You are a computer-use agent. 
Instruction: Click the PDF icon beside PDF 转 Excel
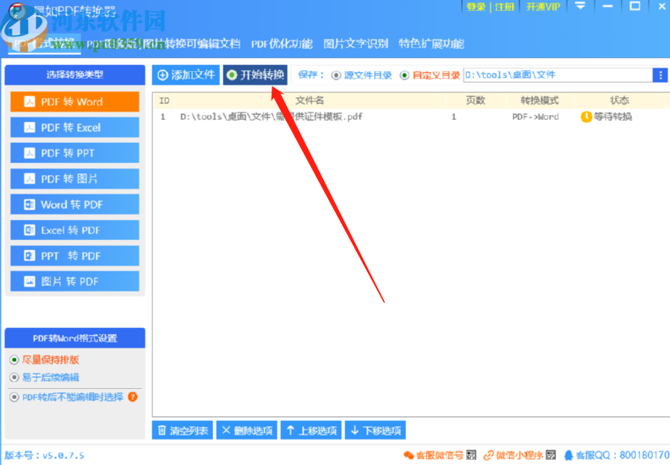pos(30,128)
